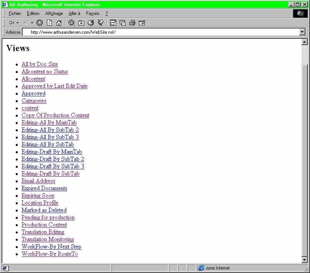This screenshot has width=310, height=273.
Task: Open the Email Address link
Action: [38, 181]
